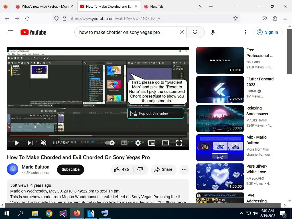
Task: Open YouTube settings three-dot menu
Action: [x=246, y=32]
